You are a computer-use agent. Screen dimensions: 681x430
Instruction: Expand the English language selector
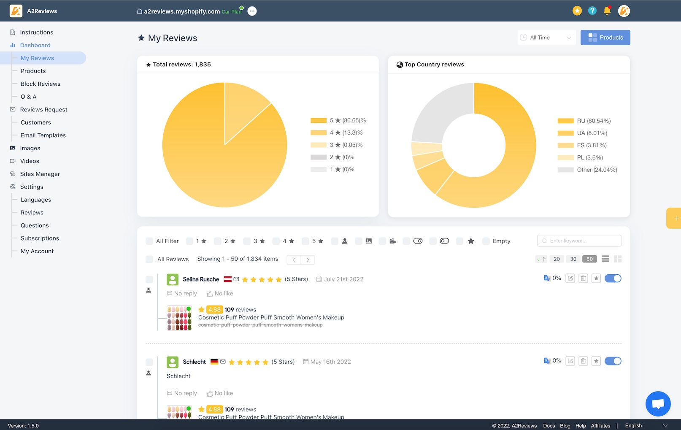click(646, 425)
